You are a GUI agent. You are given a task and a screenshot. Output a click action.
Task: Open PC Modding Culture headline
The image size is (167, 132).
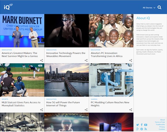click(x=110, y=104)
